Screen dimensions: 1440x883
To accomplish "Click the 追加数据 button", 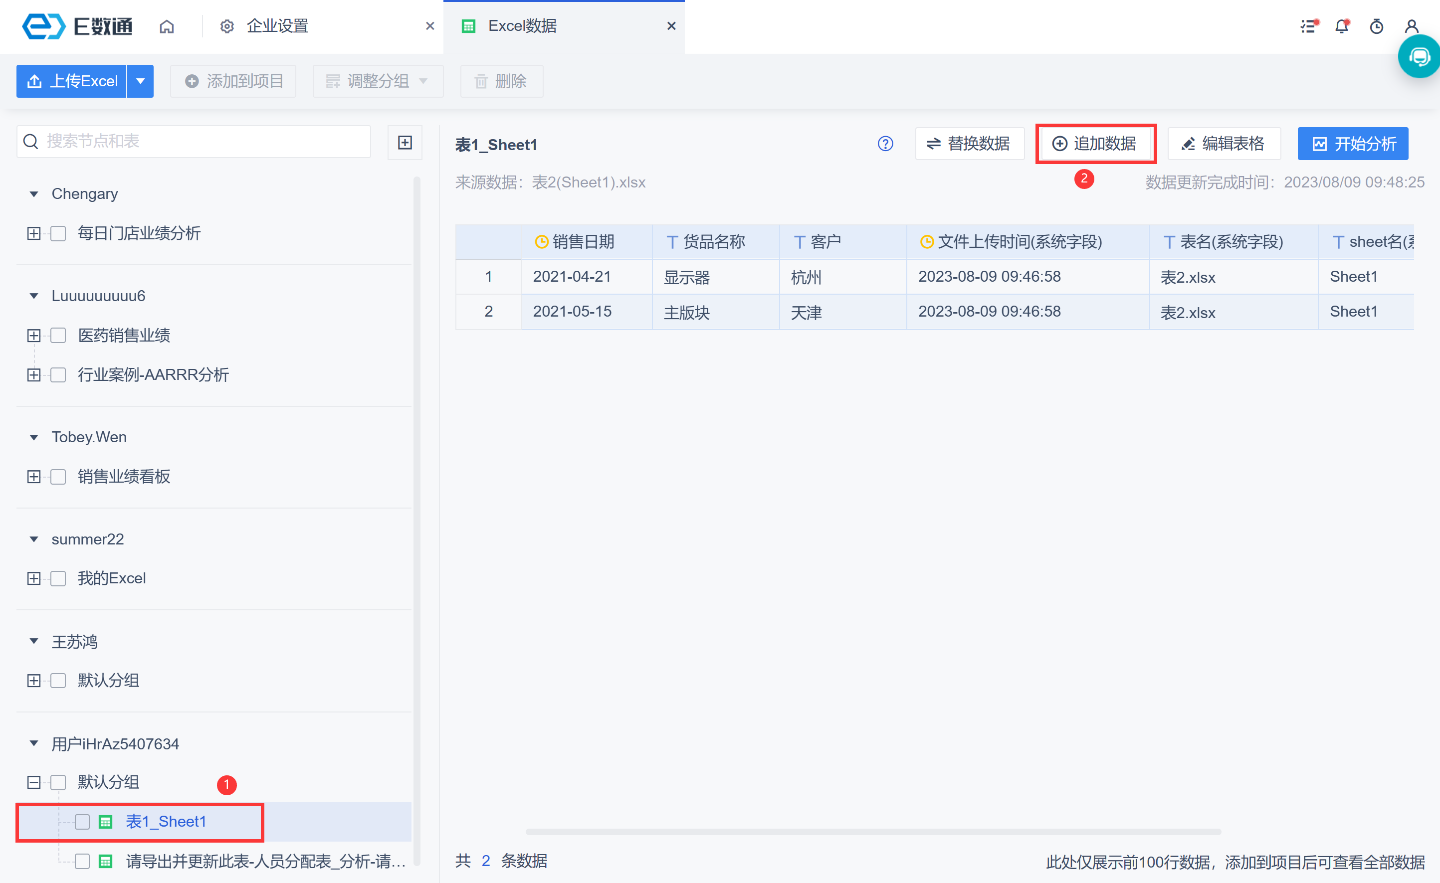I will tap(1095, 144).
